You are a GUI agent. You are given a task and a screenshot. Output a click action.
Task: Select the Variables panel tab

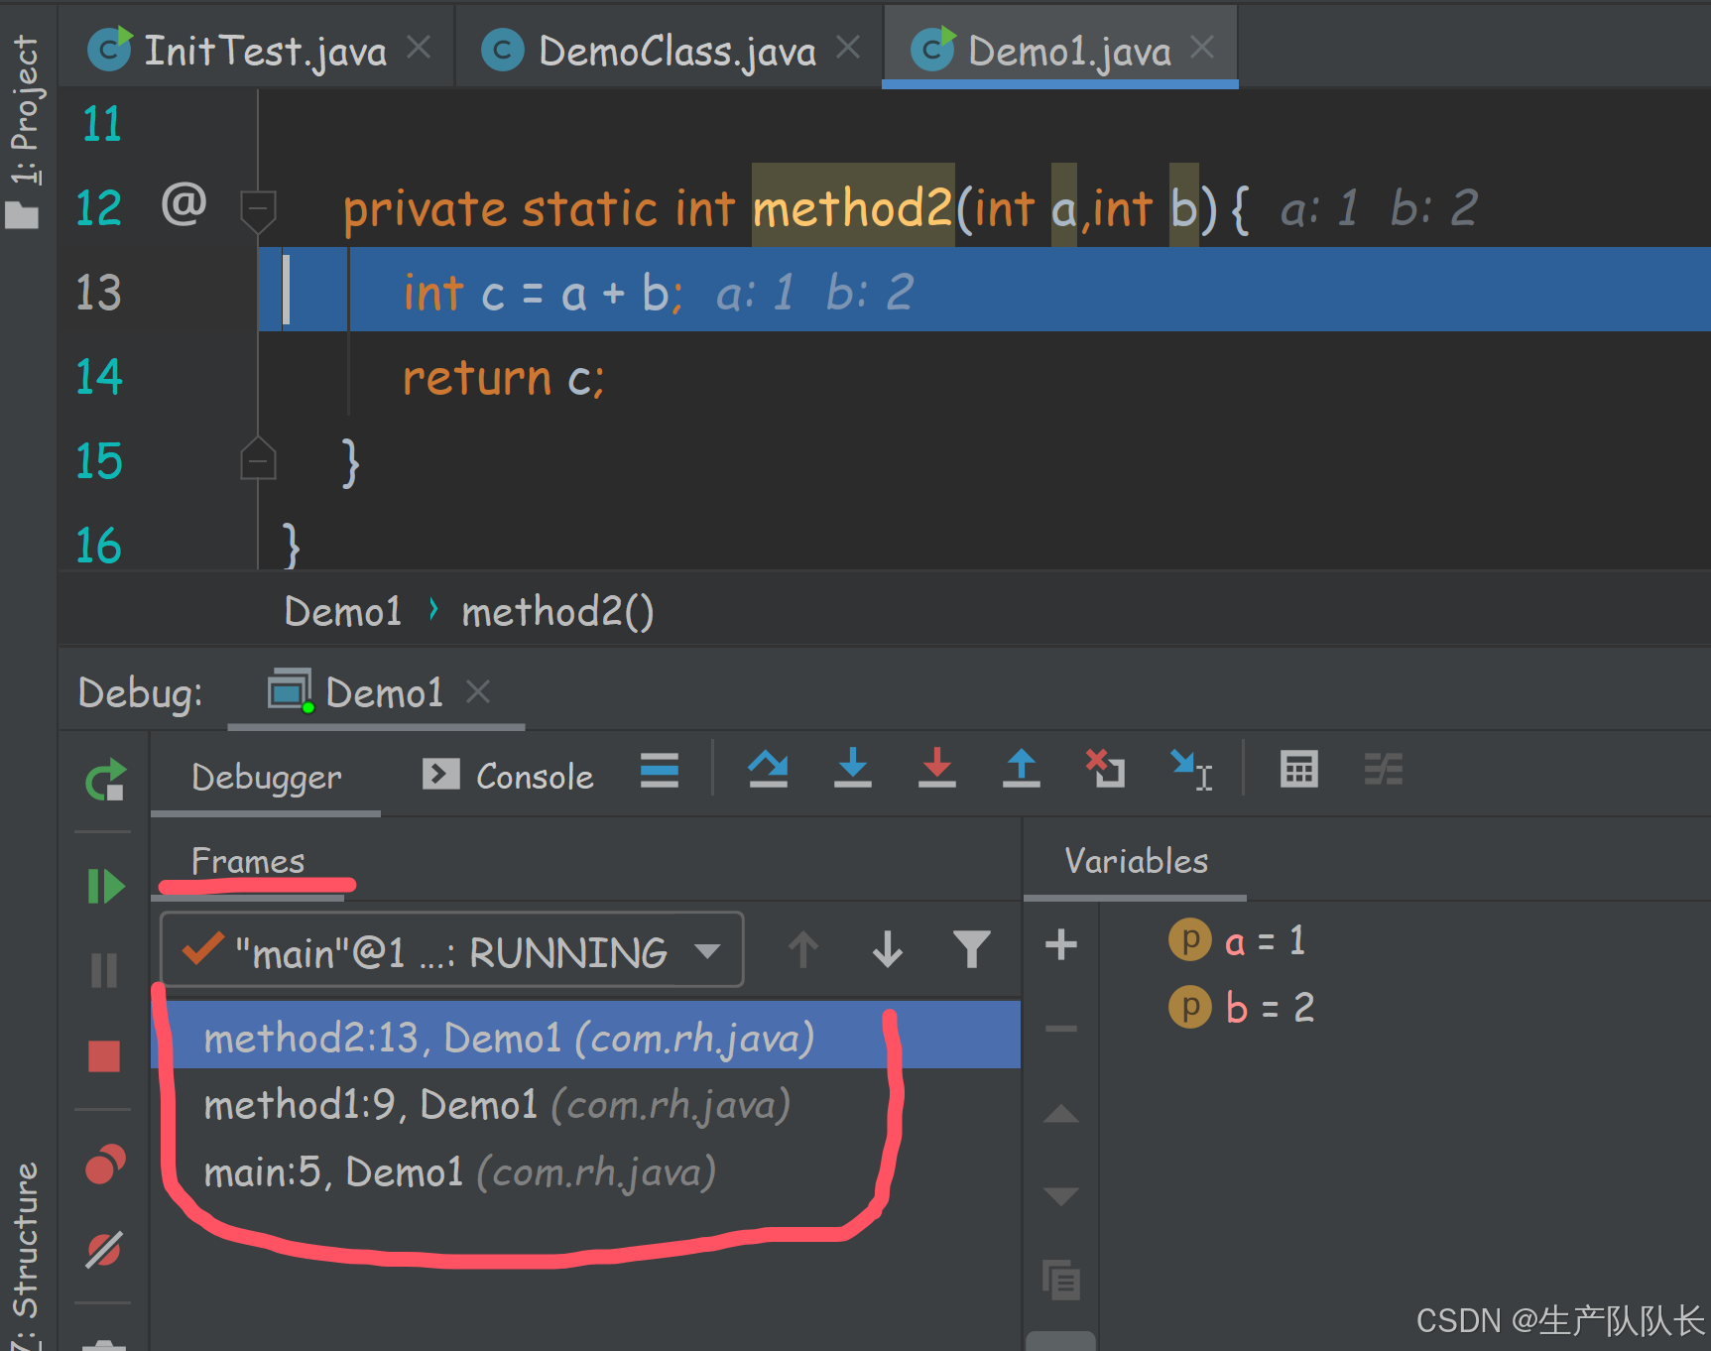1136,861
